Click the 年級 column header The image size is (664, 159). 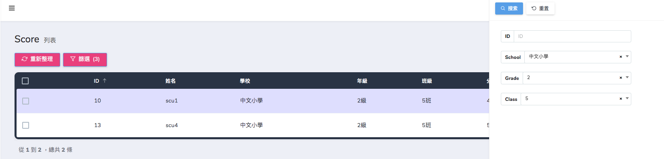362,81
